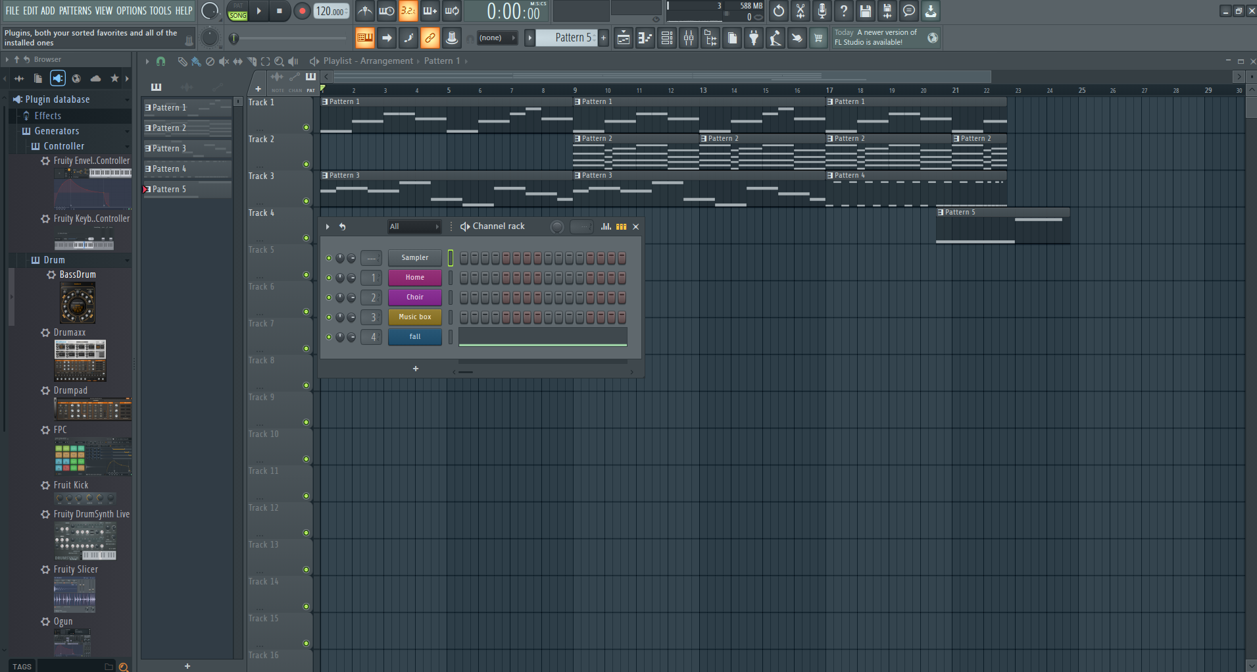Screen dimensions: 1257x672
Task: Toggle blend recording (overdub) icon
Action: tap(430, 11)
